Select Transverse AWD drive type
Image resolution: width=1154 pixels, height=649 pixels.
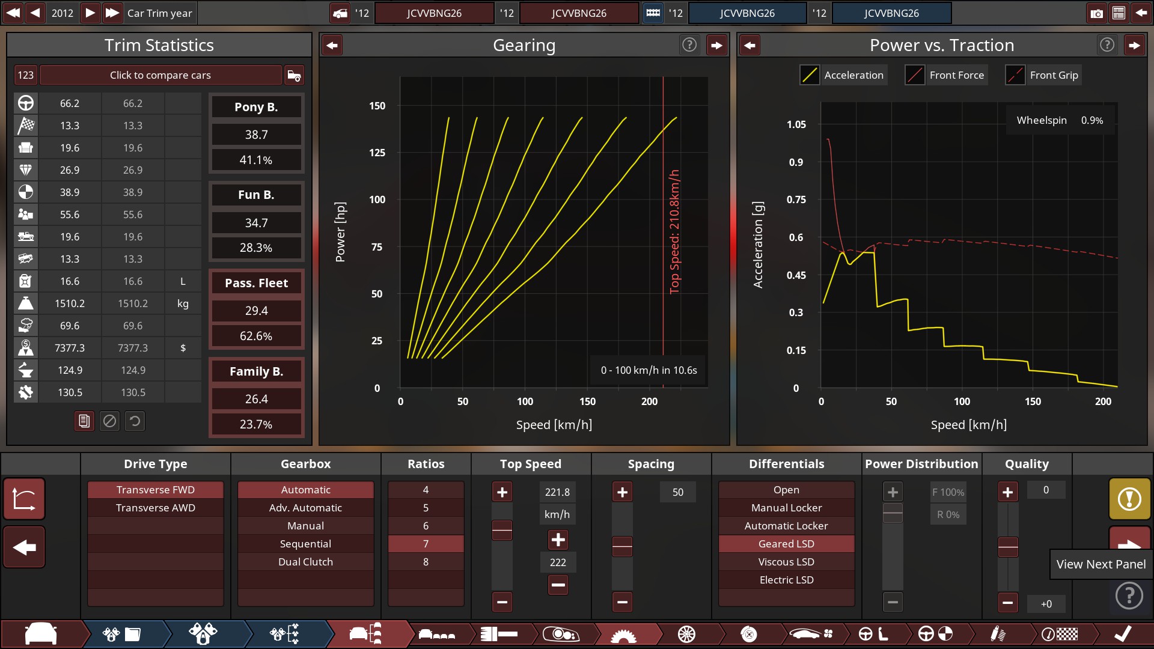coord(156,508)
